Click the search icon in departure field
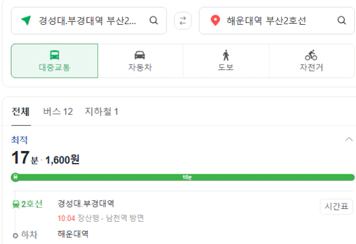Image resolution: width=356 pixels, height=244 pixels. tap(154, 21)
